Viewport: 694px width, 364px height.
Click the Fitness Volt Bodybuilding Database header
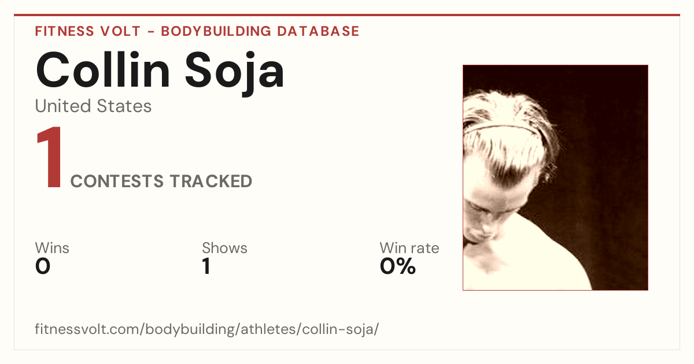[197, 31]
